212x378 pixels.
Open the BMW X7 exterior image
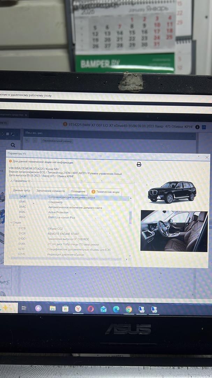[172, 192]
